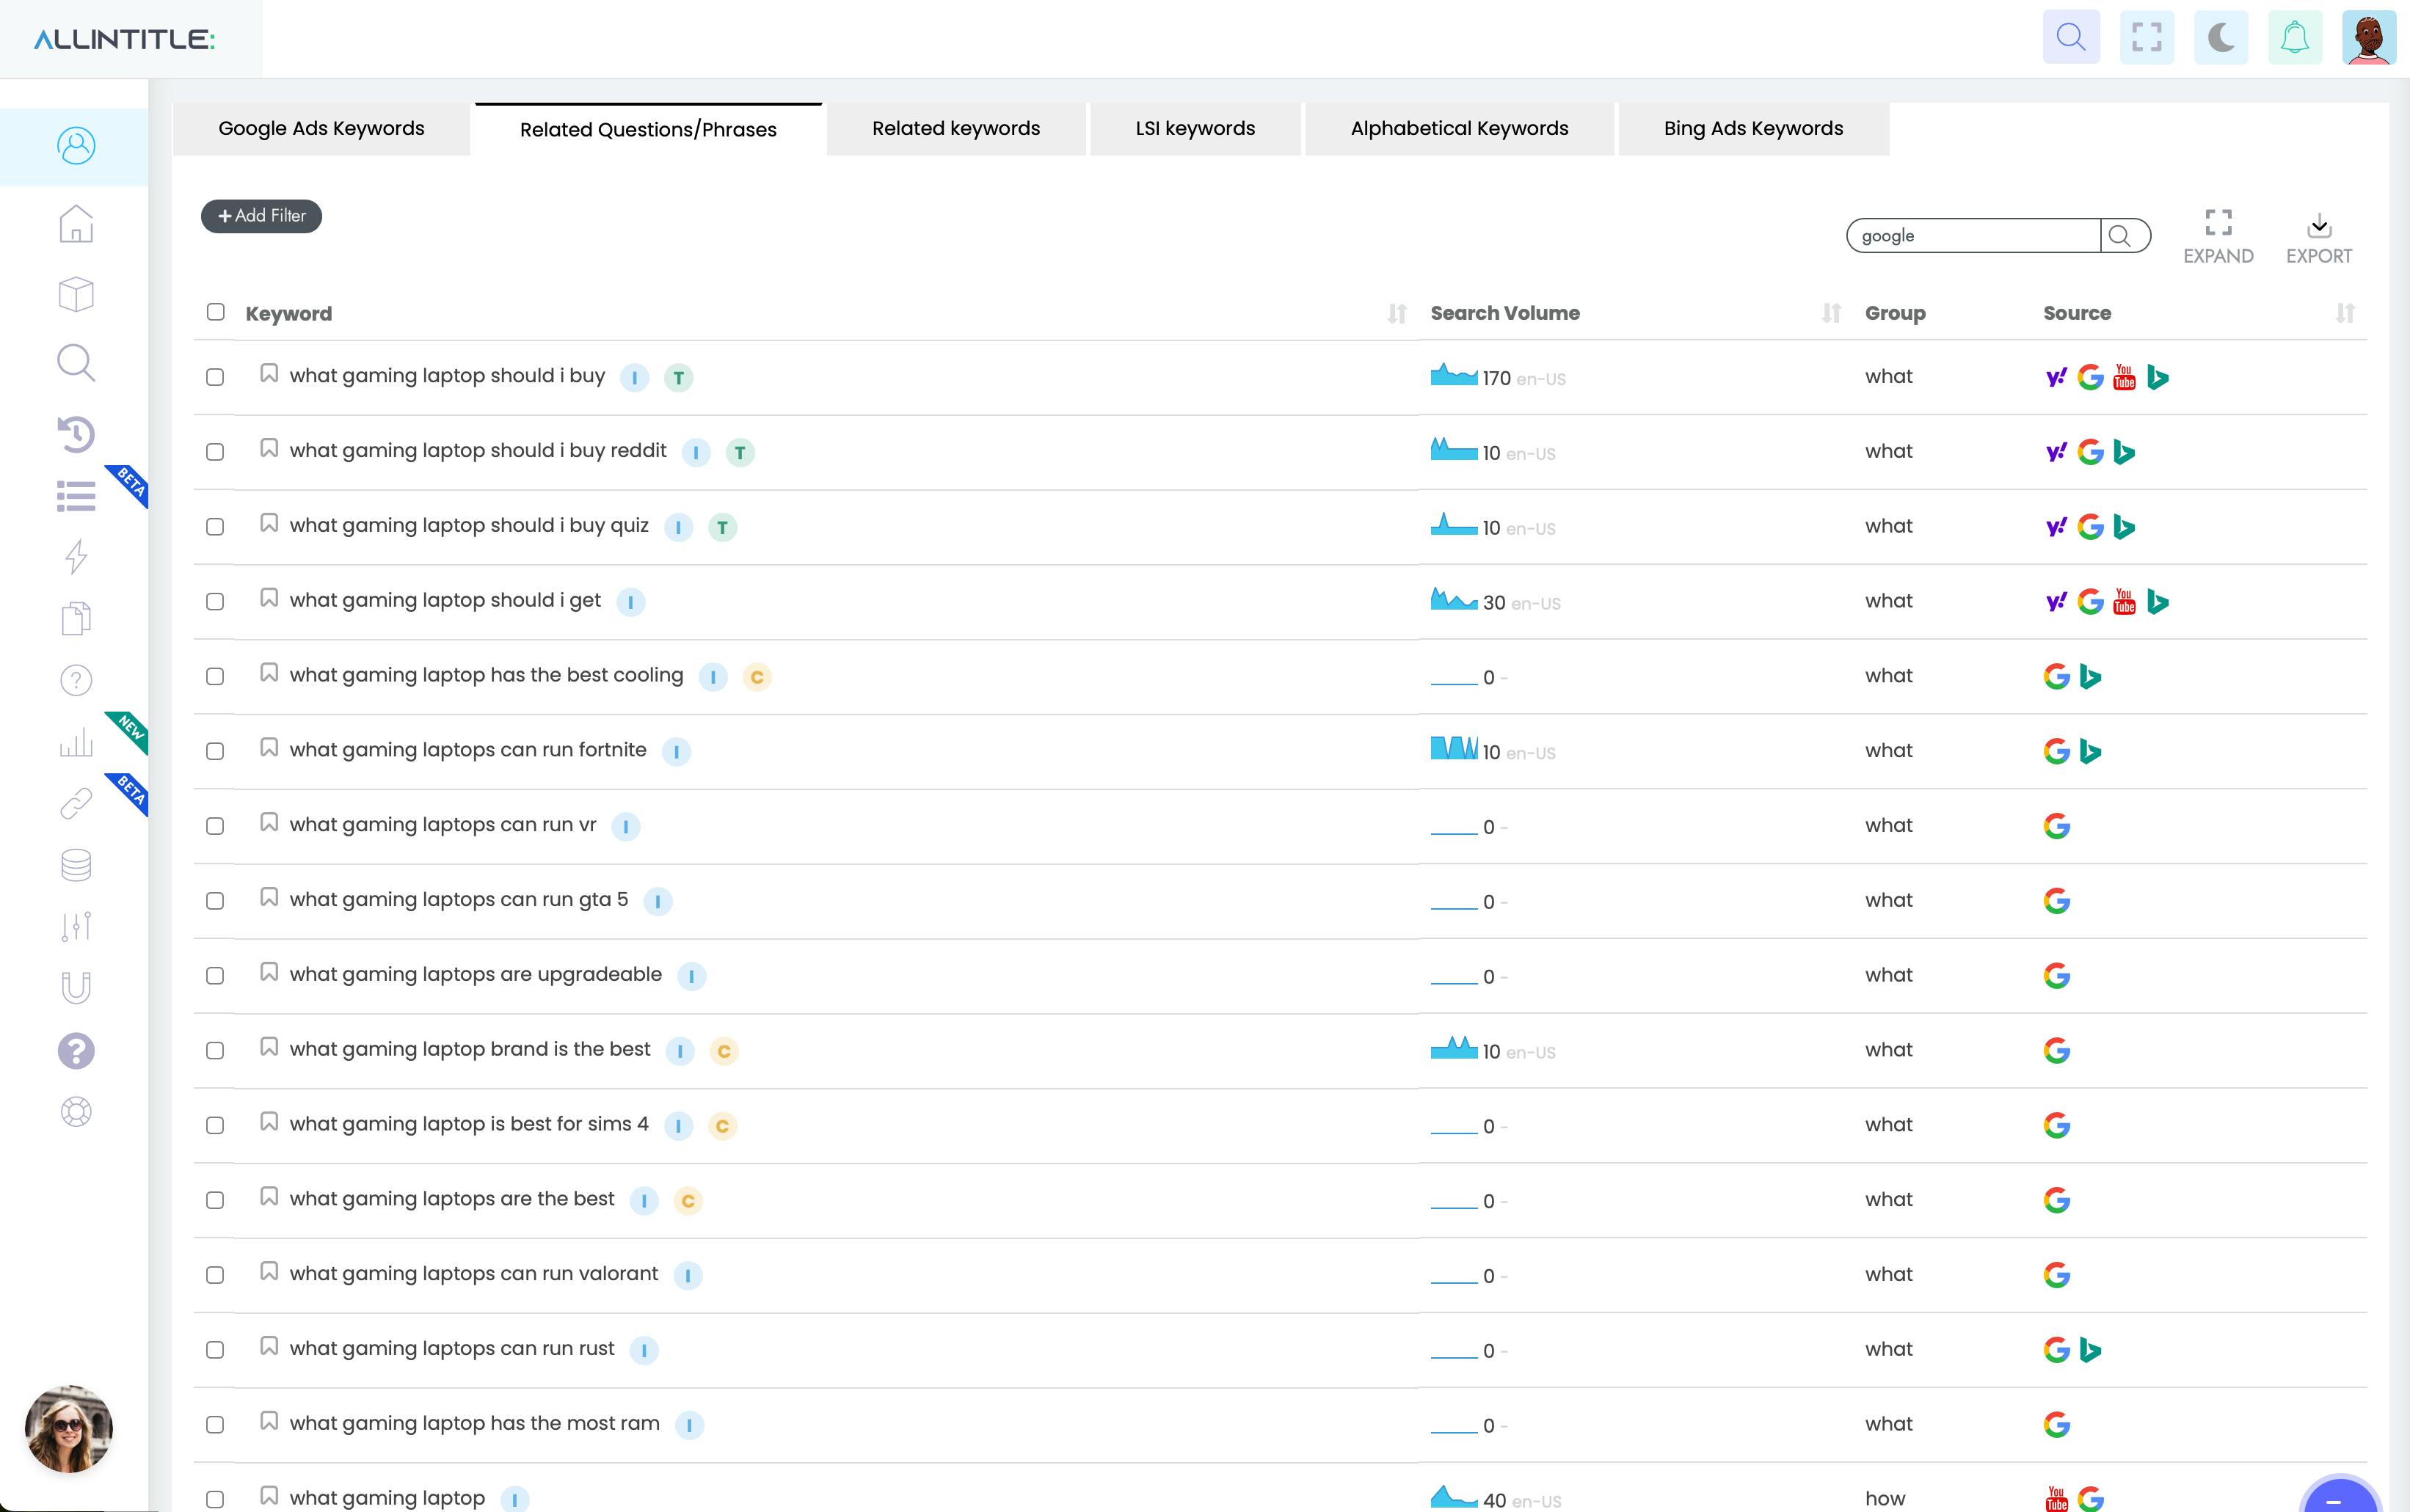Click the C badge on 'best cooling' row
Screen dimensions: 2410x1512
pos(757,678)
